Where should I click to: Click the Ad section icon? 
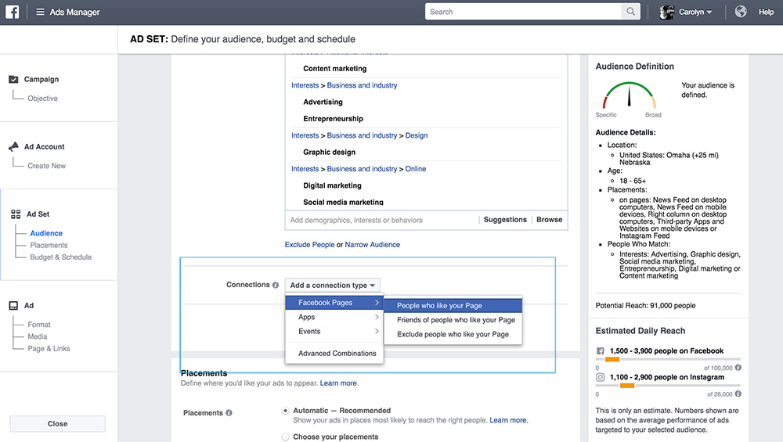(x=13, y=305)
